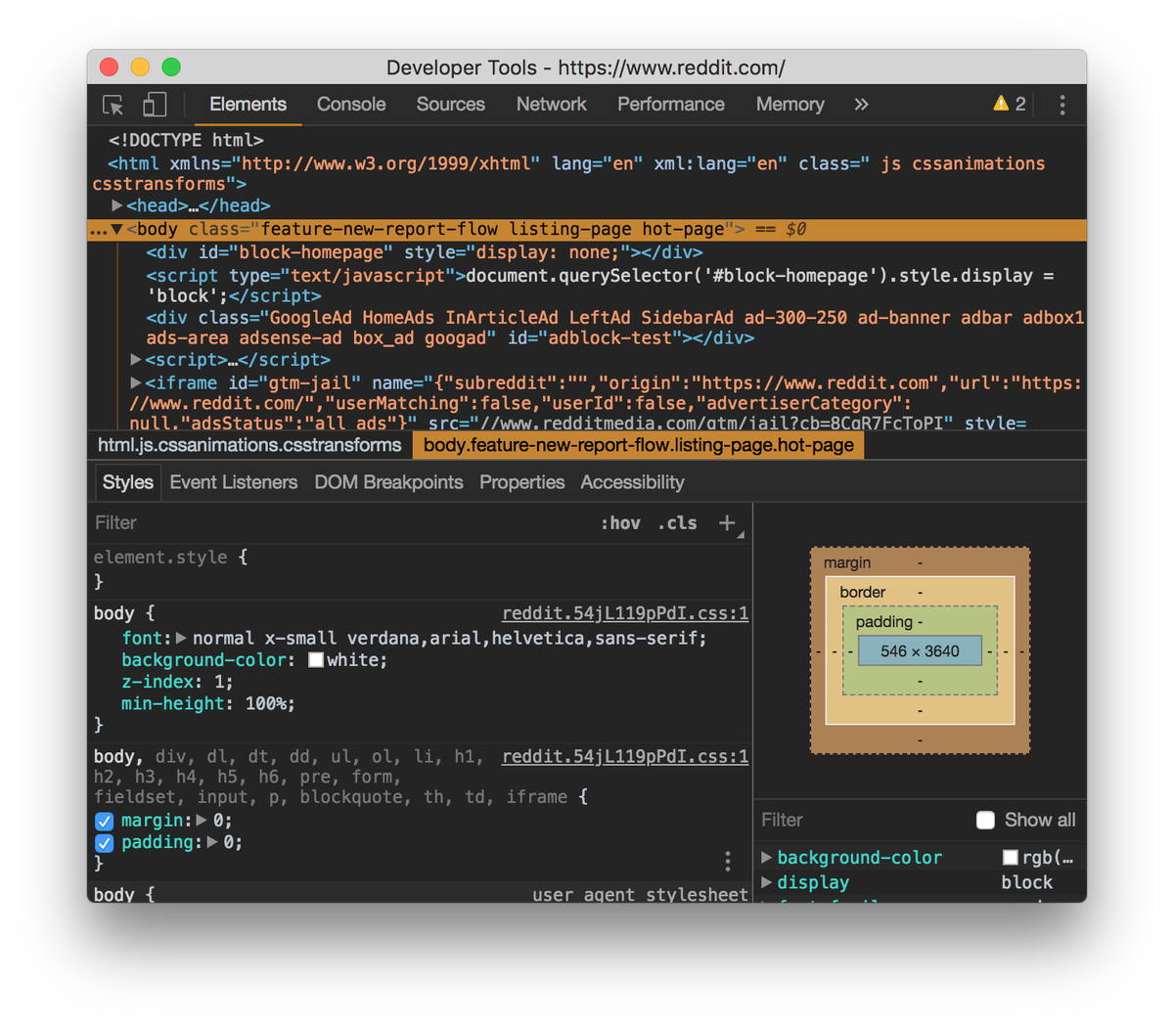Image resolution: width=1174 pixels, height=1027 pixels.
Task: Open the Performance tab
Action: point(671,105)
